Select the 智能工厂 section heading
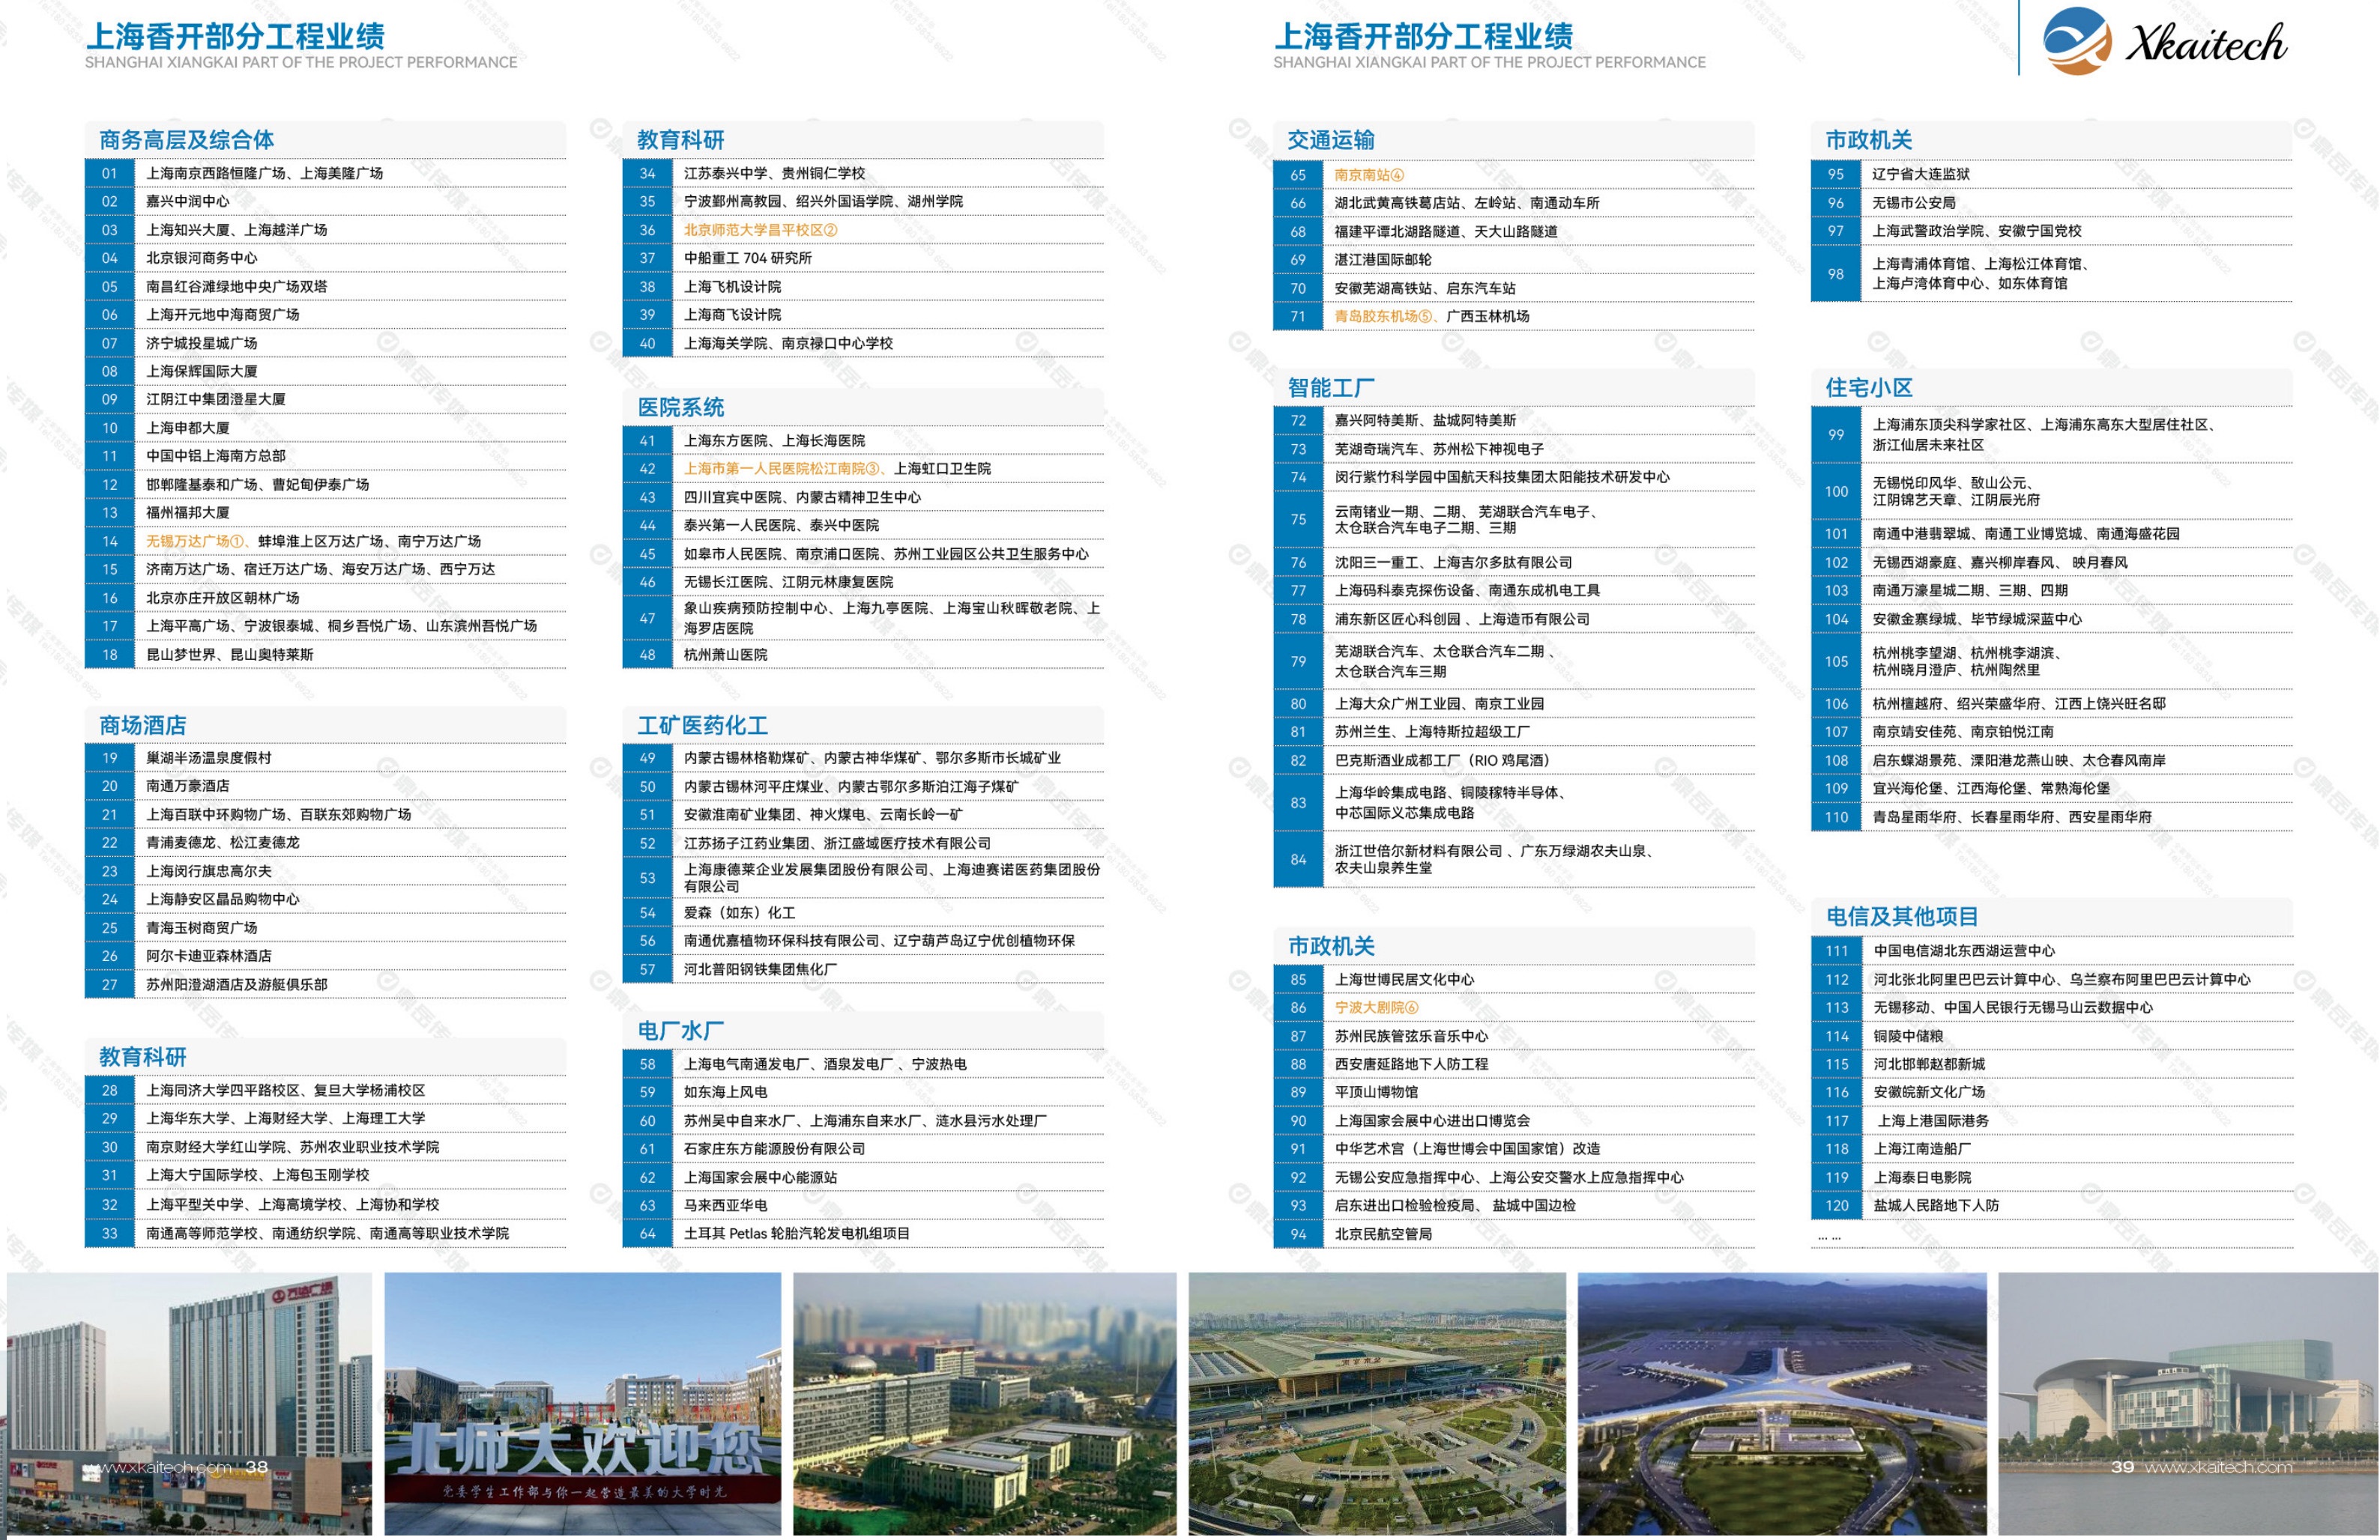The image size is (2380, 1540). [1331, 388]
